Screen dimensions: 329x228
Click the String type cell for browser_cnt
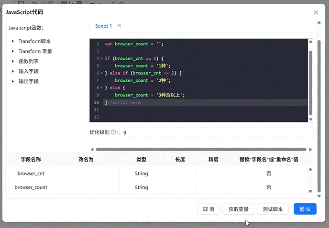pos(142,174)
